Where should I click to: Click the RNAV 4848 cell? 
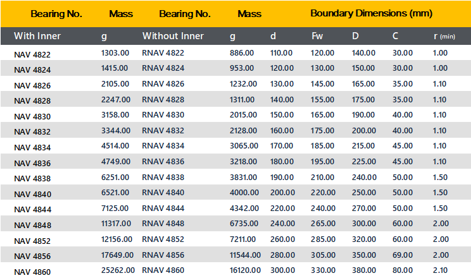click(x=163, y=223)
